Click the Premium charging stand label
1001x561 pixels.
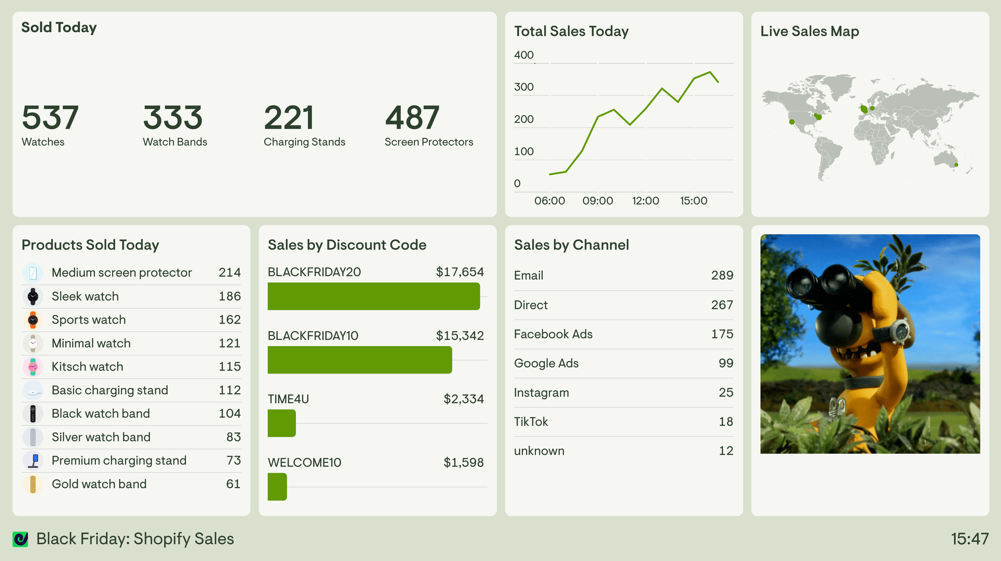(119, 461)
